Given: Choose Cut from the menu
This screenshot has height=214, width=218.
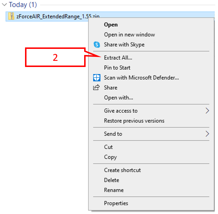Looking at the screenshot, I should [108, 147].
